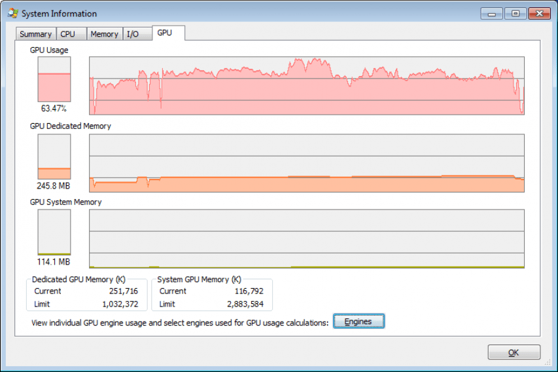The height and width of the screenshot is (372, 558).
Task: Select the Memory tab
Action: (x=105, y=34)
